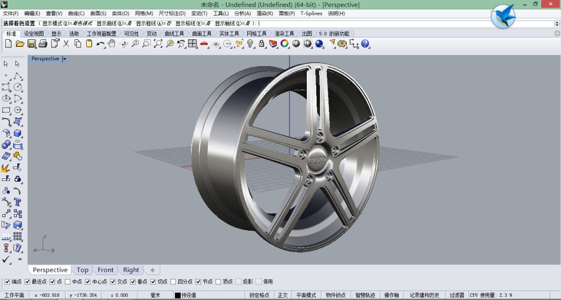Toggle 锁定格点 in the status bar
The height and width of the screenshot is (300, 561).
tap(259, 295)
